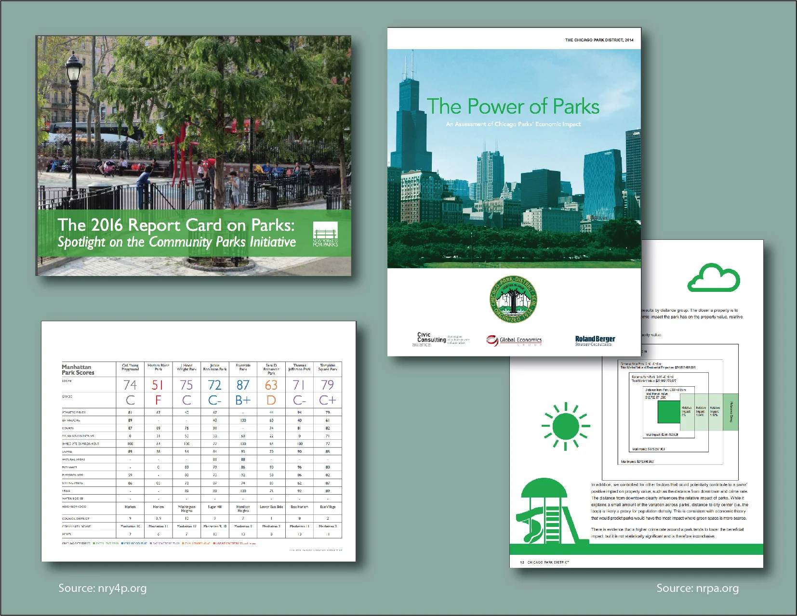Click the blue grade 'C-' for Jackie Robinson Park
This screenshot has width=797, height=616.
215,400
